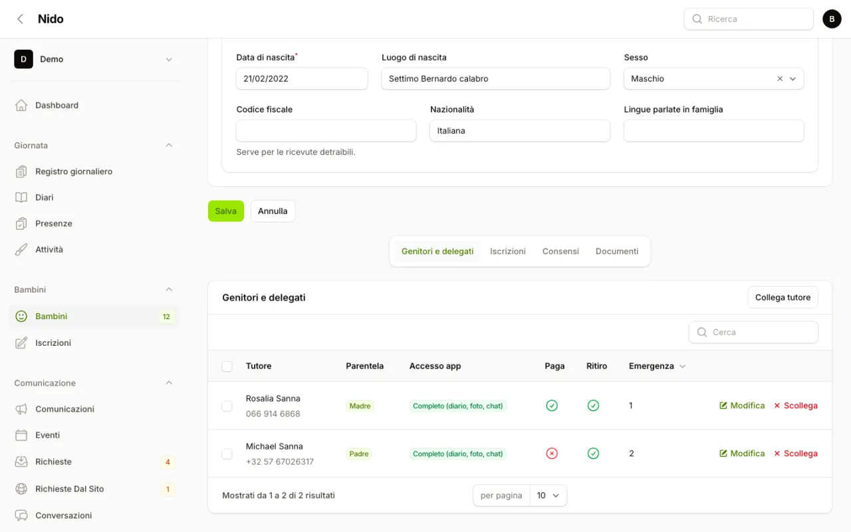Toggle Ritiro status for Michael Sanna
Viewport: 851px width, 532px height.
point(593,454)
